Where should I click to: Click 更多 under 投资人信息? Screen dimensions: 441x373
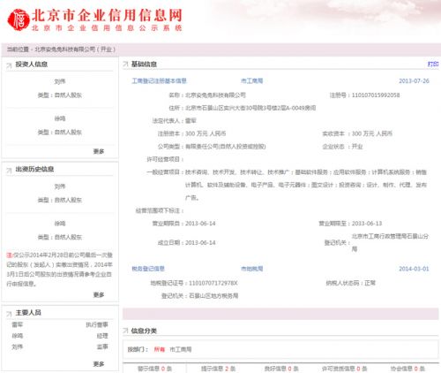(x=99, y=151)
